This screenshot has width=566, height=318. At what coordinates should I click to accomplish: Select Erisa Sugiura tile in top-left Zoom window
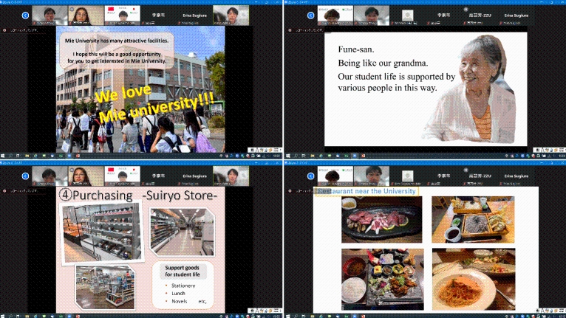point(194,15)
